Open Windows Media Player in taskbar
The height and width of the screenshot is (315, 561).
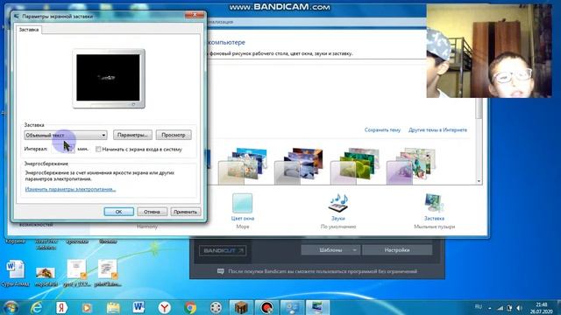[x=87, y=307]
